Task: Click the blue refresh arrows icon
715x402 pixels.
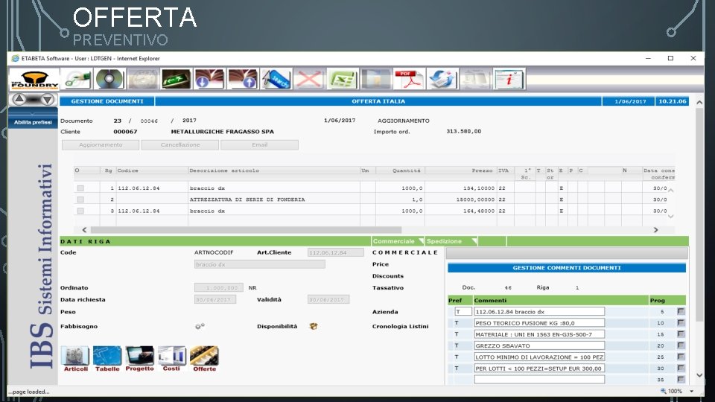Action: point(442,80)
